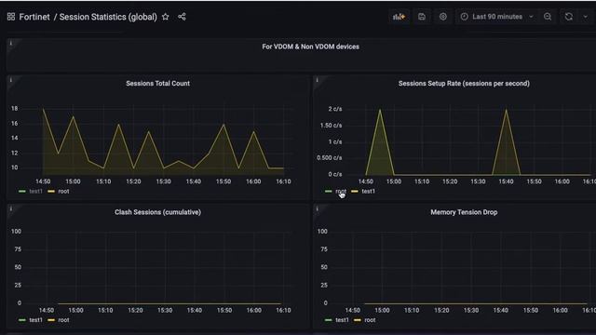The width and height of the screenshot is (596, 335).
Task: Toggle root series in Sessions Total Count legend
Action: [63, 192]
